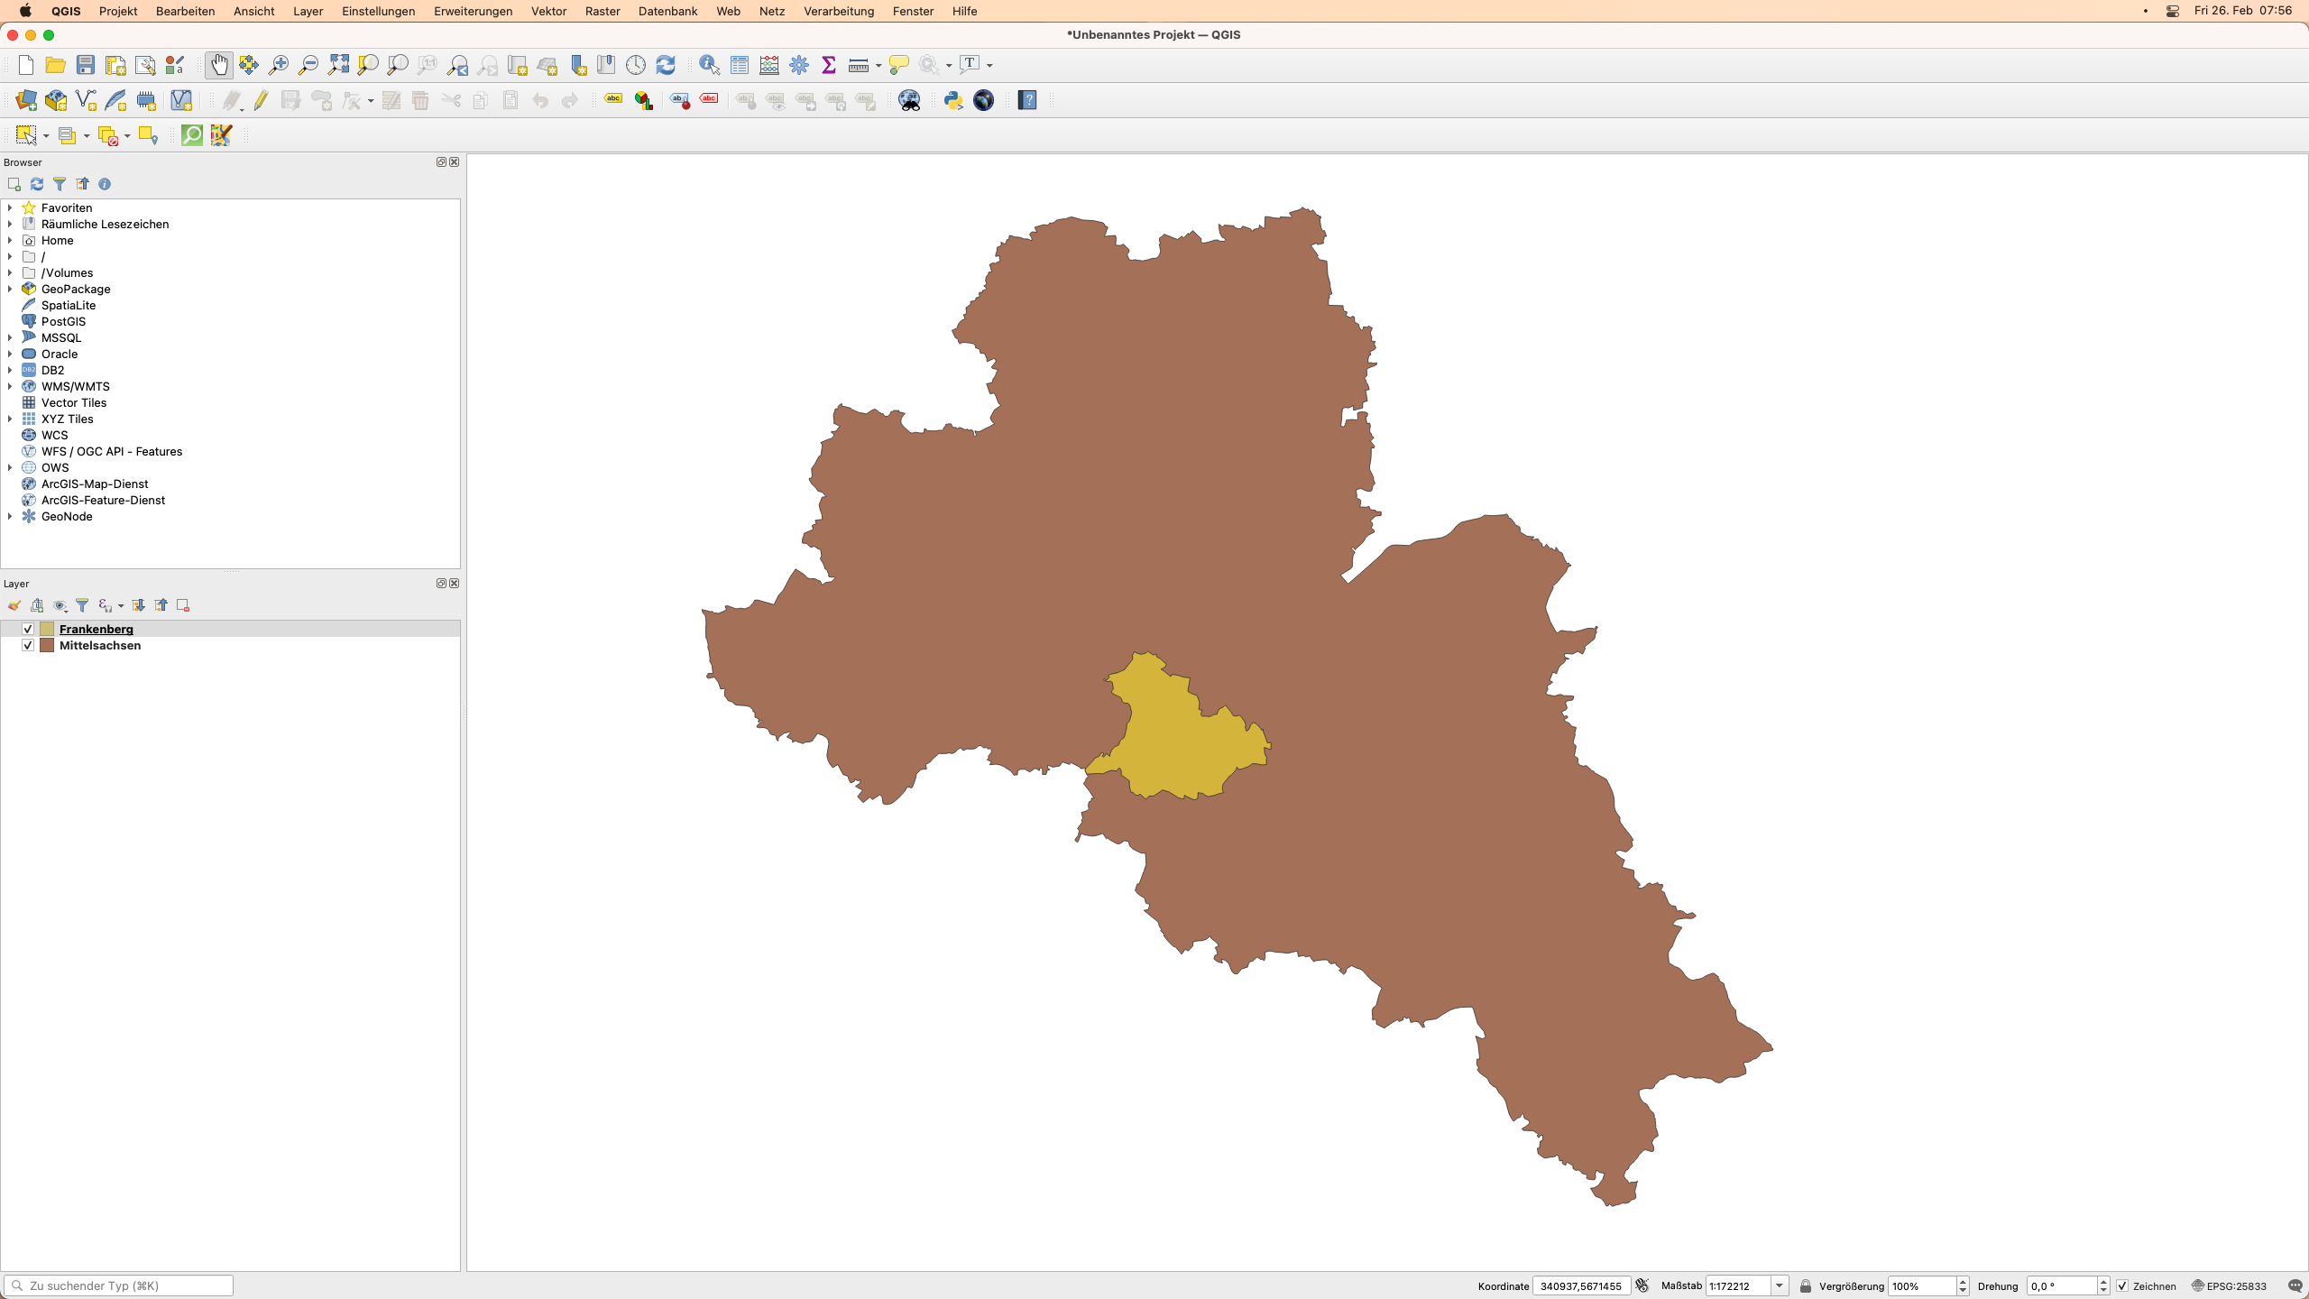Image resolution: width=2309 pixels, height=1299 pixels.
Task: Toggle the Zeichnen render checkbox
Action: tap(2122, 1286)
